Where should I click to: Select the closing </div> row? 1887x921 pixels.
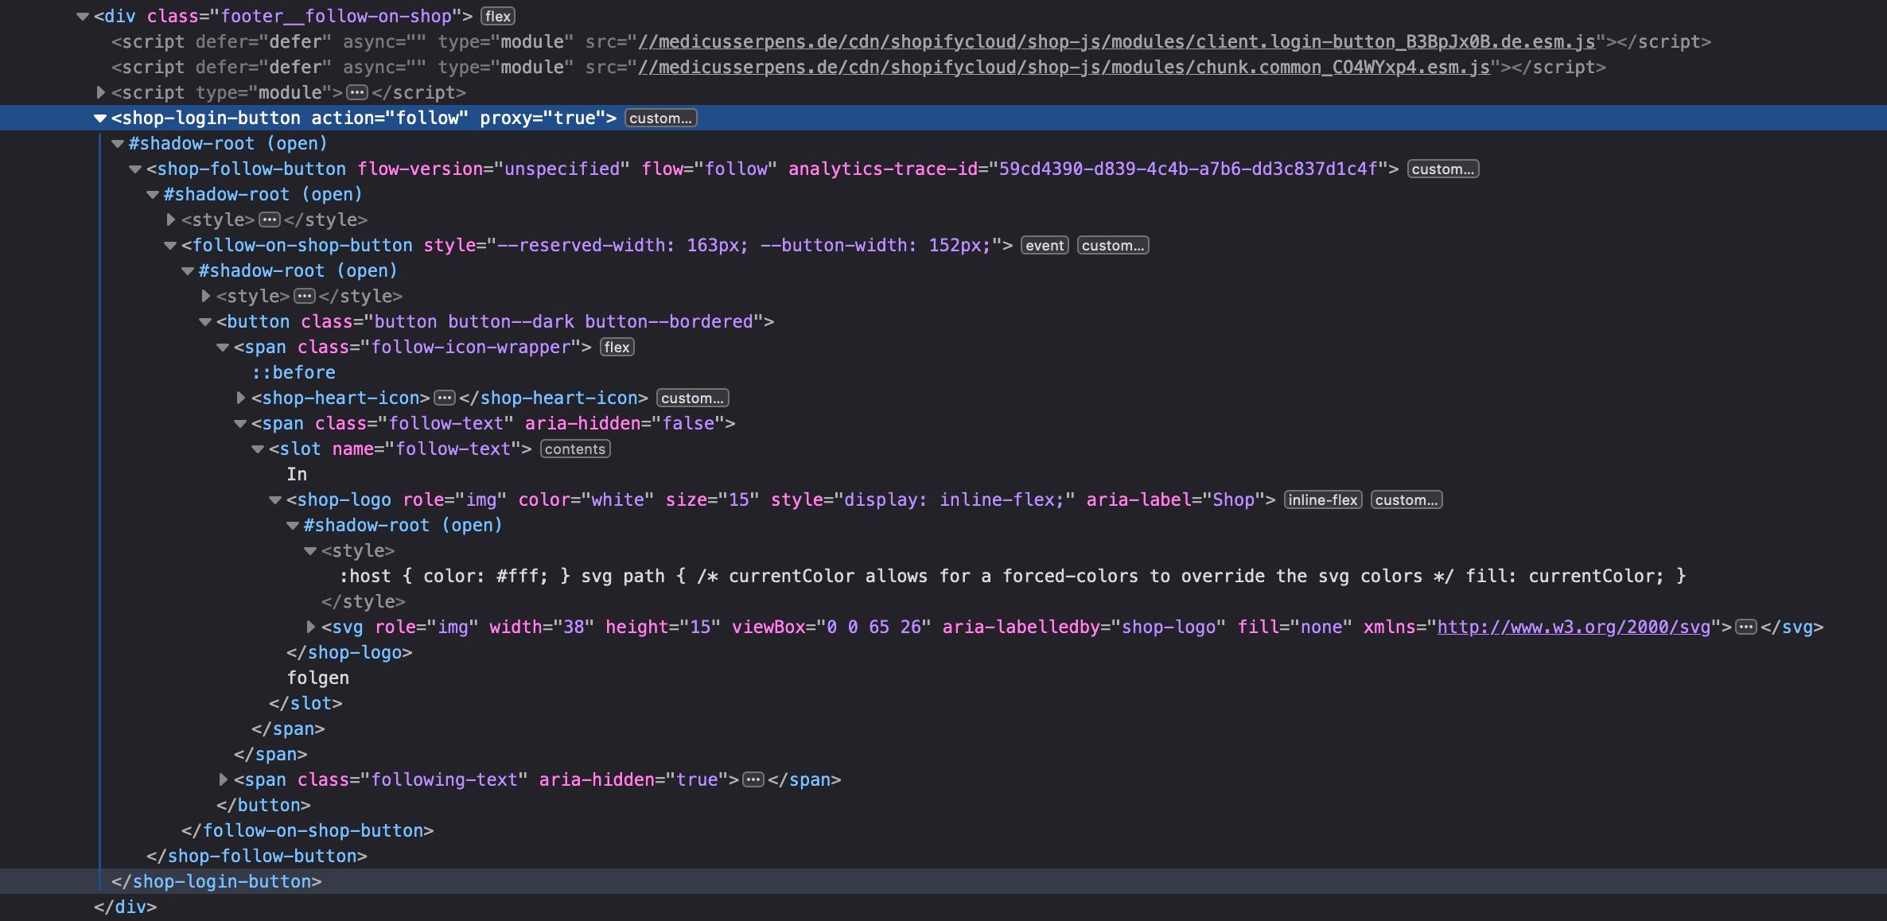tap(125, 907)
